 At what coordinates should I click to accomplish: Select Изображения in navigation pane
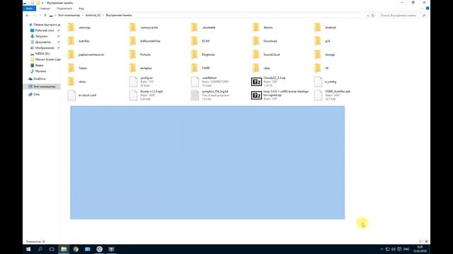(x=45, y=48)
